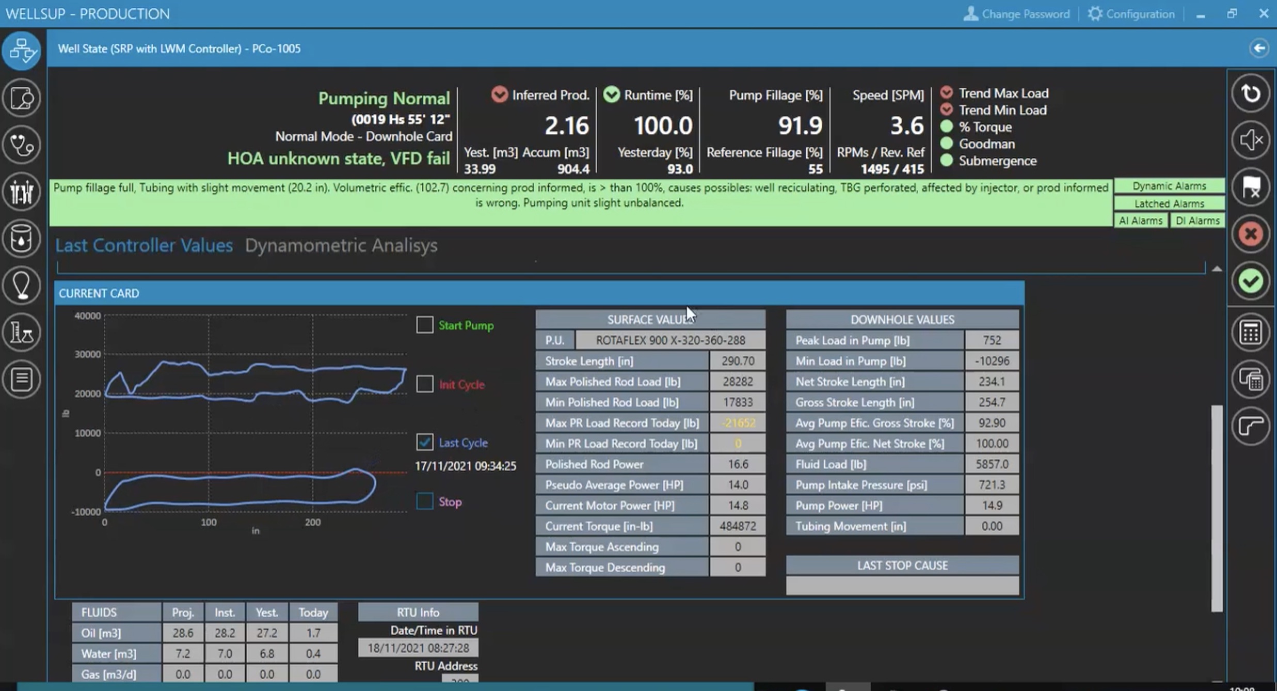The height and width of the screenshot is (691, 1277).
Task: Click the Pumping Normal status text
Action: 384,98
